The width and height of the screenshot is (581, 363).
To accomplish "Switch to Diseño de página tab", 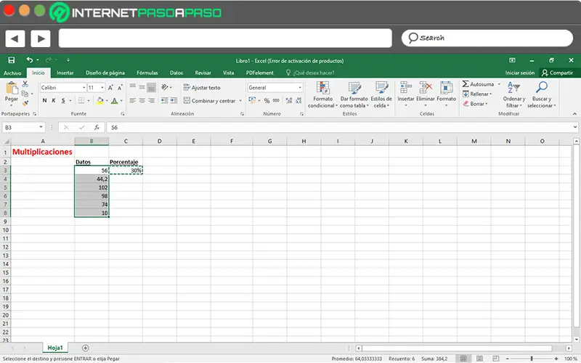I will pyautogui.click(x=105, y=73).
